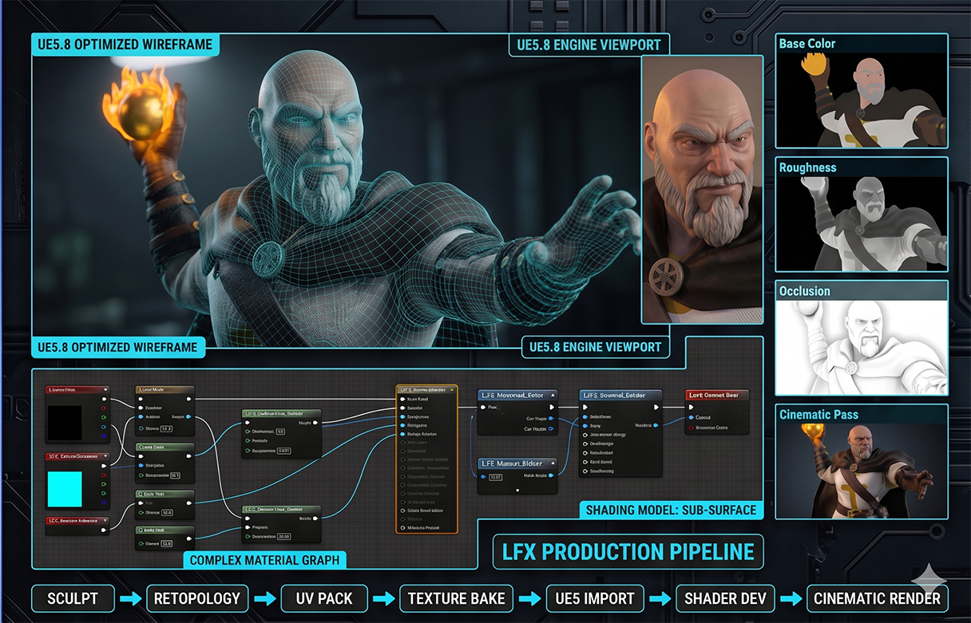Select the CINEMATIC RENDER pipeline step

click(x=877, y=598)
